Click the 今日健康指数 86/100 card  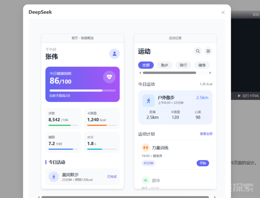coord(83,84)
